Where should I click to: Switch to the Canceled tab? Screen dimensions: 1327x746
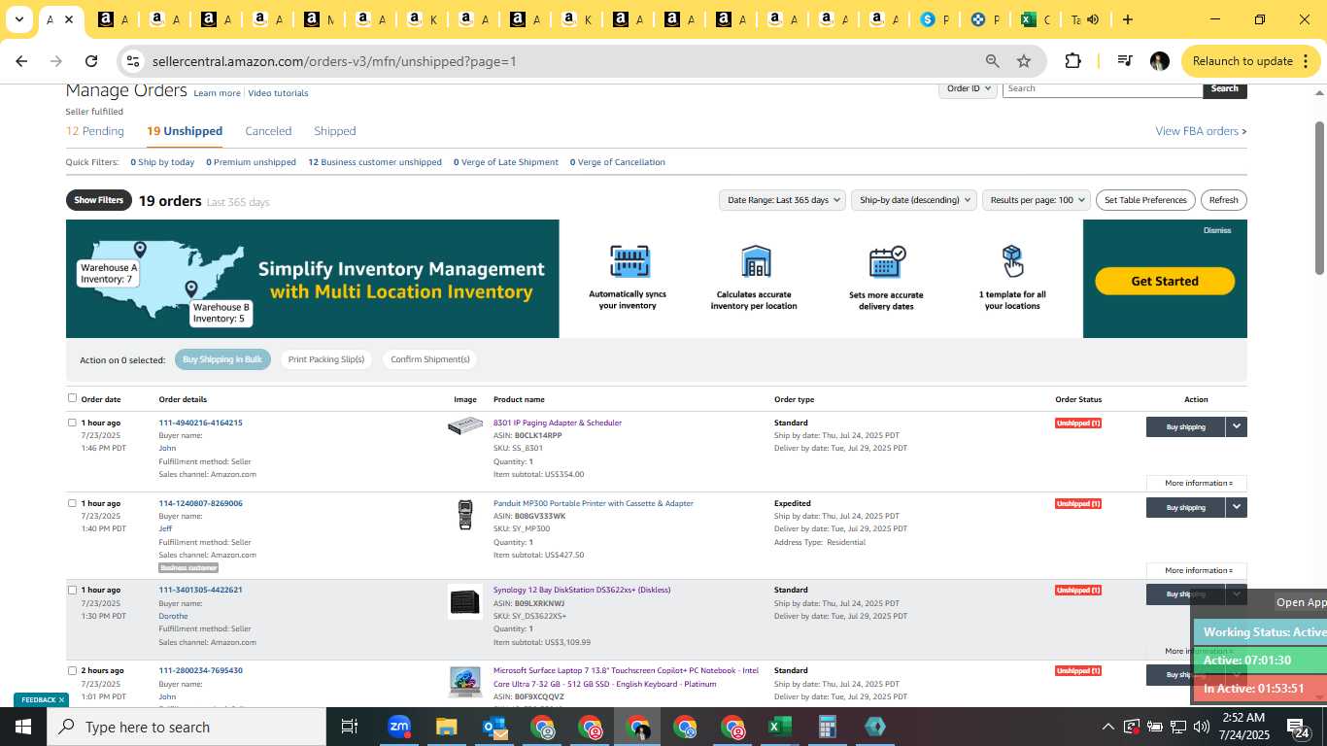(x=268, y=131)
